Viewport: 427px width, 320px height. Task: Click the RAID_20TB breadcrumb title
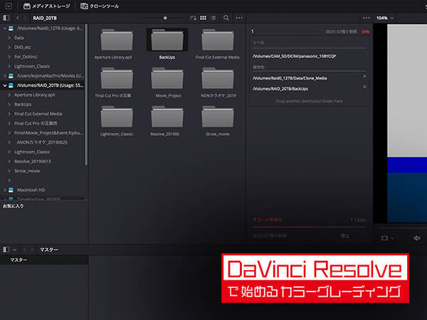(45, 18)
